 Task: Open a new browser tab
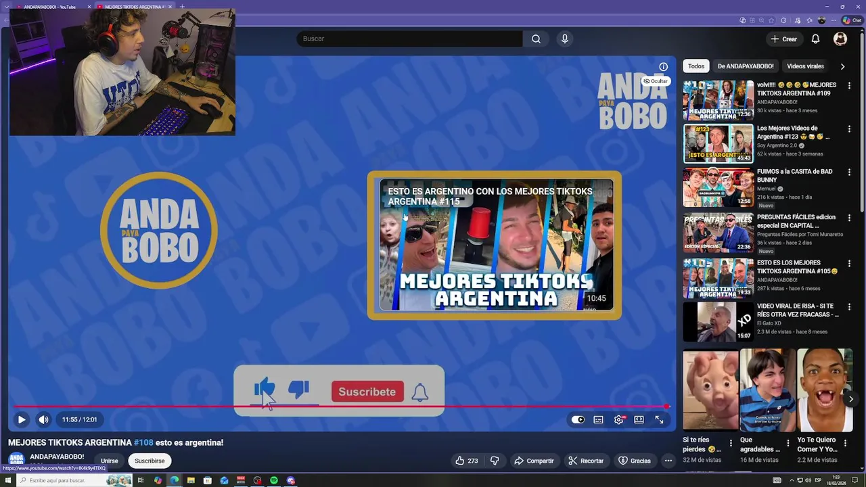(182, 7)
